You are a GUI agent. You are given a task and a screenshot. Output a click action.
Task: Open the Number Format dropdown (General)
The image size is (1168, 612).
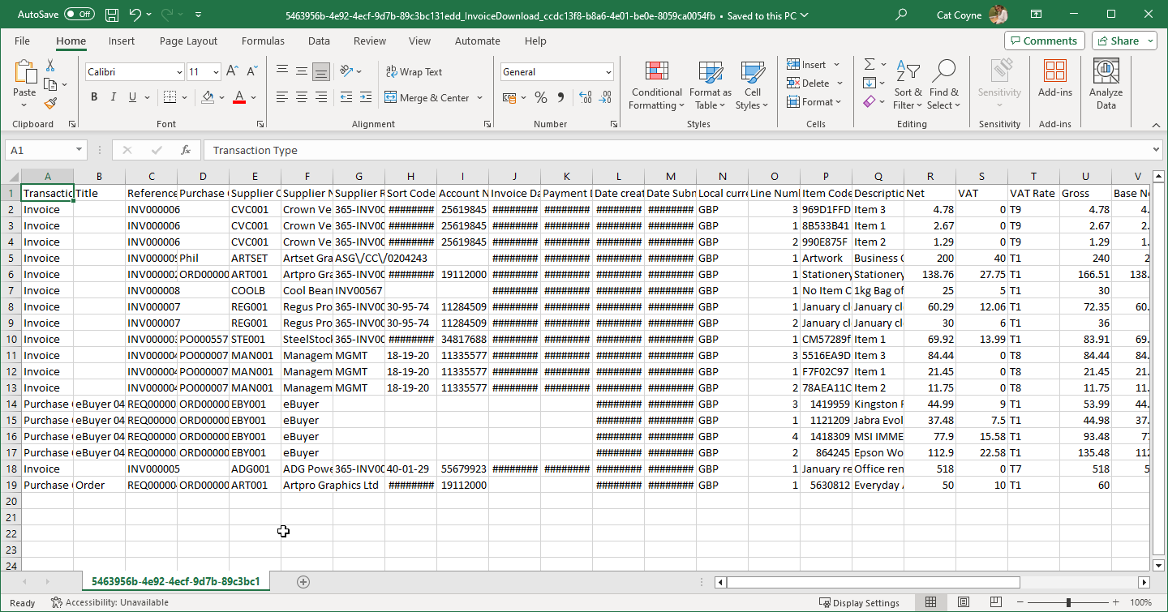(x=608, y=72)
